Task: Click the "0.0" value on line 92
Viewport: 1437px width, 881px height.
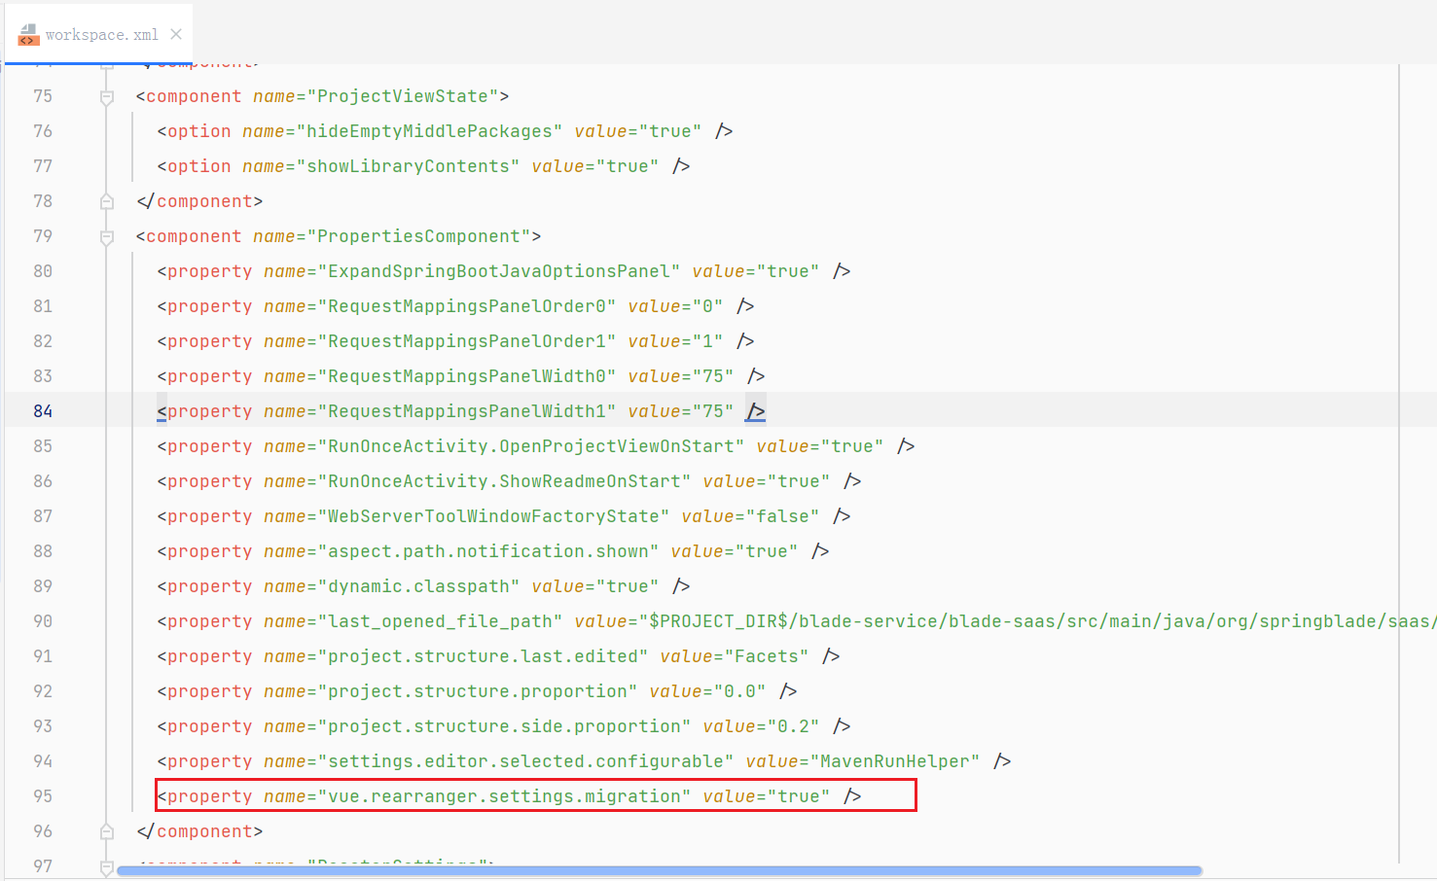Action: point(739,691)
